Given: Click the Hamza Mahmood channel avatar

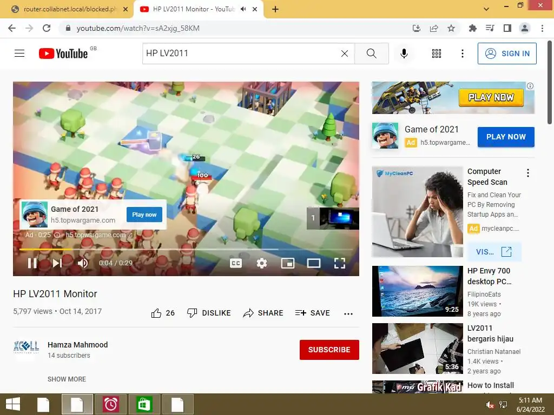Looking at the screenshot, I should coord(26,347).
